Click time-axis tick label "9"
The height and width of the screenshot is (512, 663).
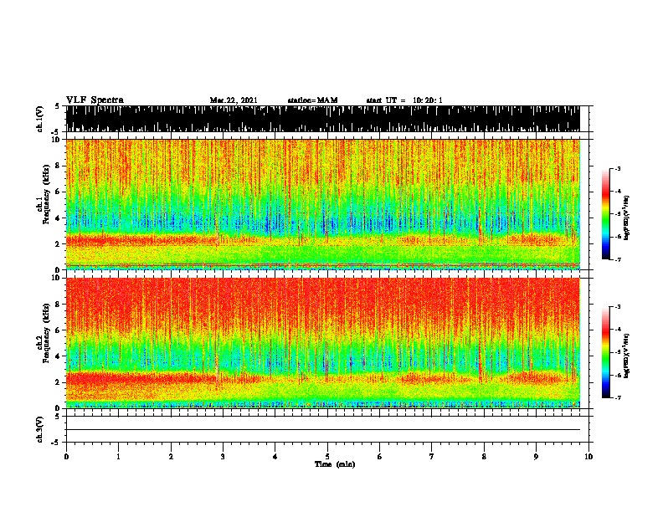coord(536,456)
